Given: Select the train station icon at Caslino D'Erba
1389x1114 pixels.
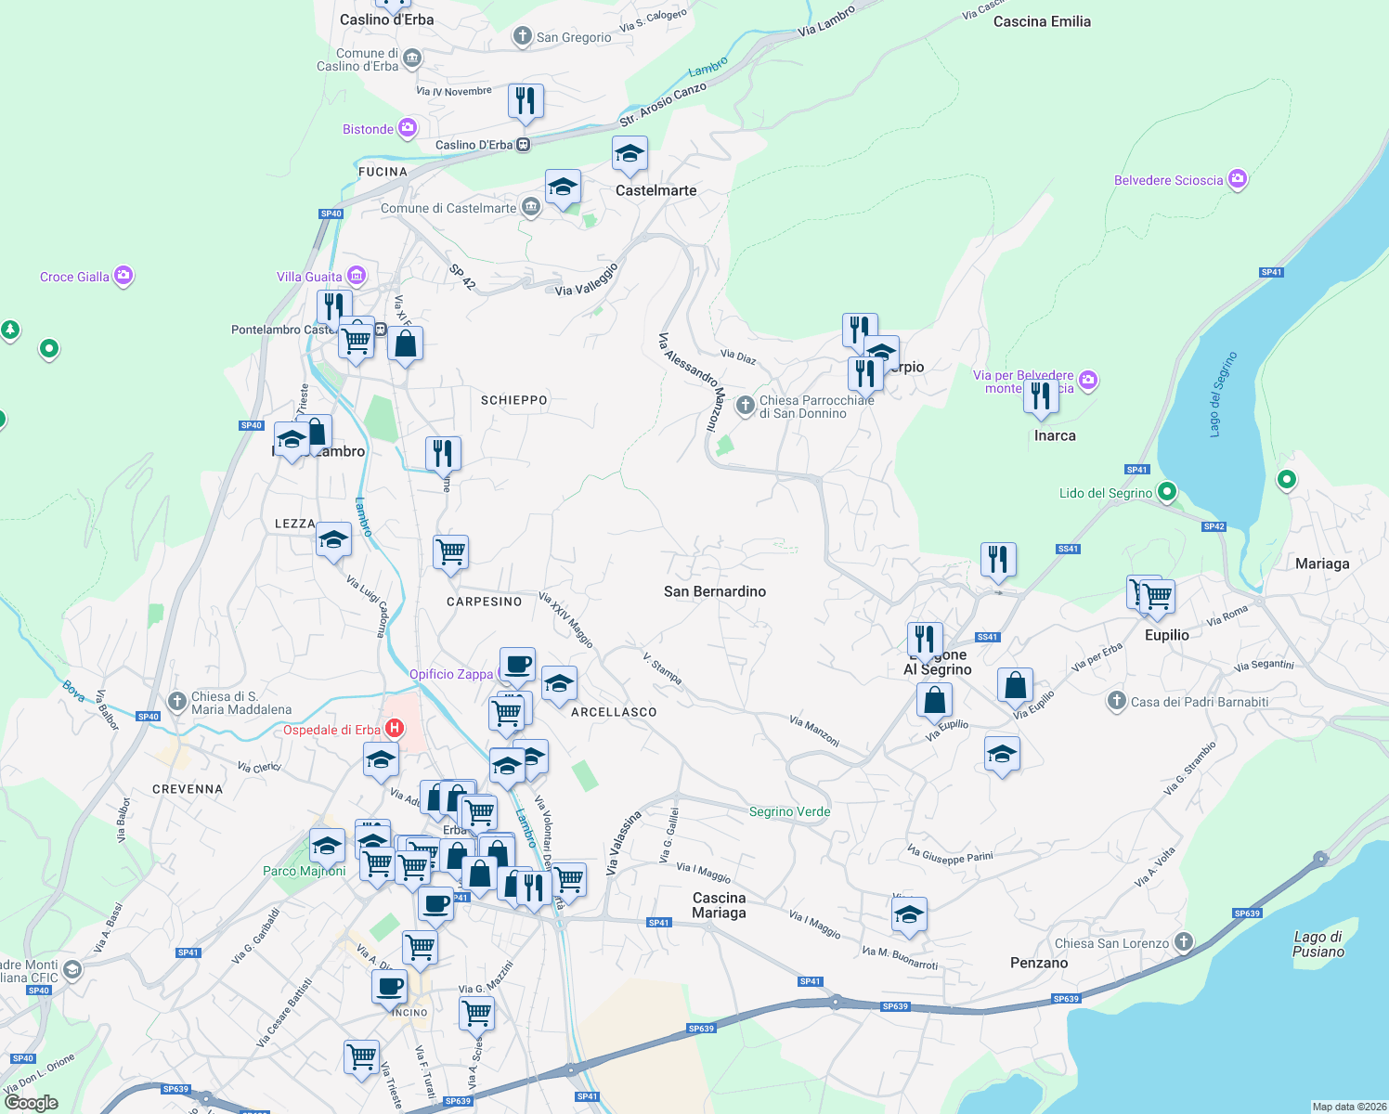Looking at the screenshot, I should [x=522, y=146].
